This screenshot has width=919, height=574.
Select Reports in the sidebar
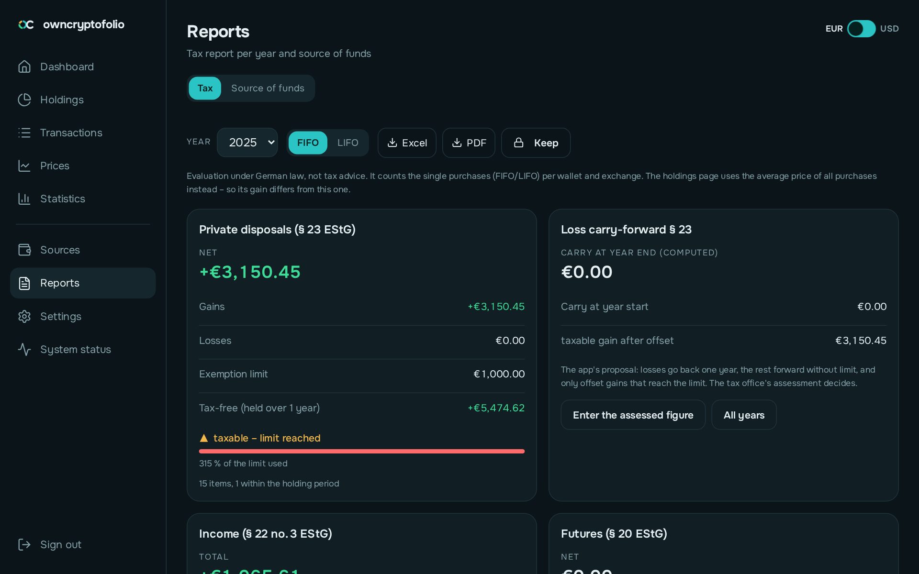click(x=83, y=283)
